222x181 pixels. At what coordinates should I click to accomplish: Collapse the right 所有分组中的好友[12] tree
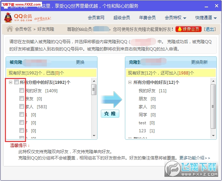(x=130, y=82)
